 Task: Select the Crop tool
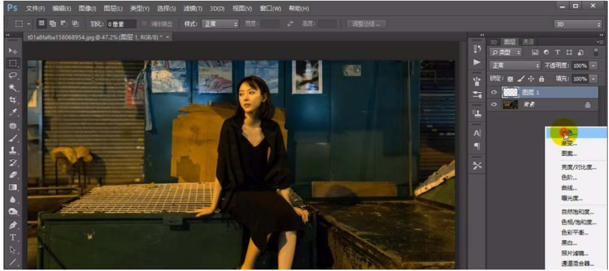point(13,100)
